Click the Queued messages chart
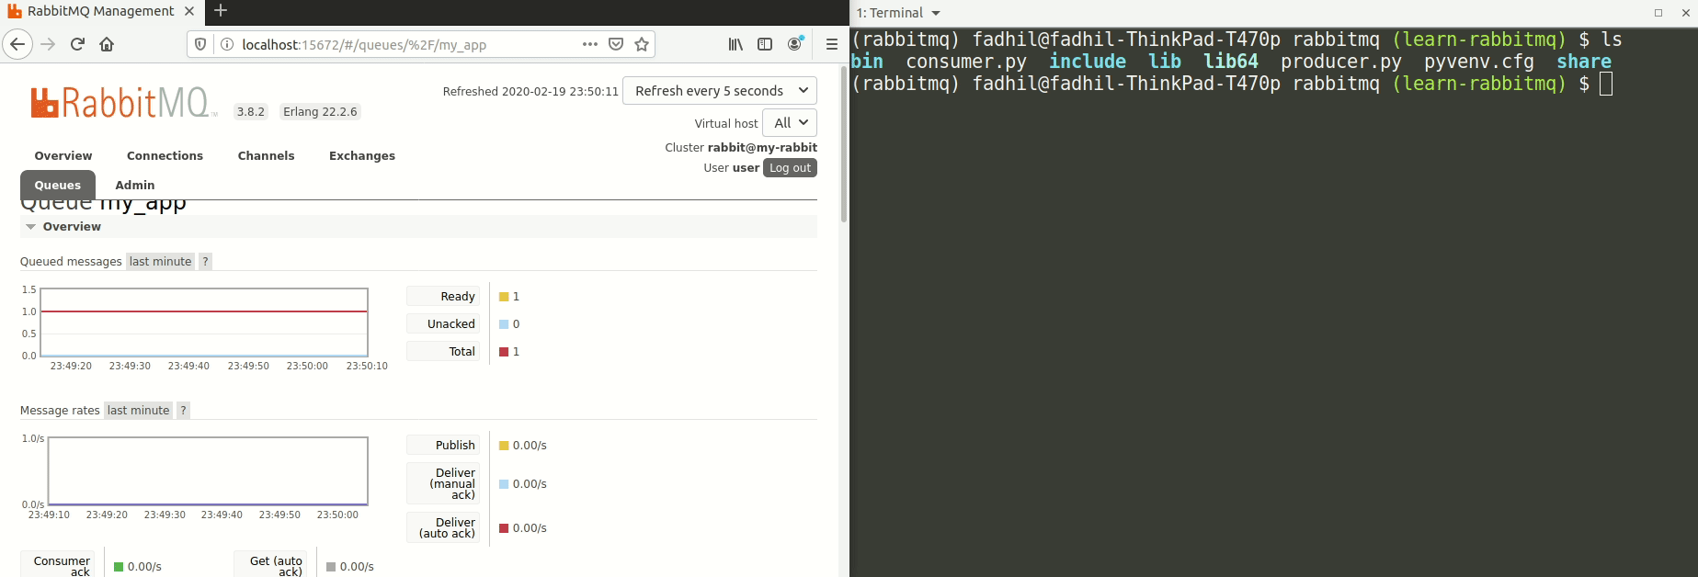The width and height of the screenshot is (1698, 577). click(204, 322)
